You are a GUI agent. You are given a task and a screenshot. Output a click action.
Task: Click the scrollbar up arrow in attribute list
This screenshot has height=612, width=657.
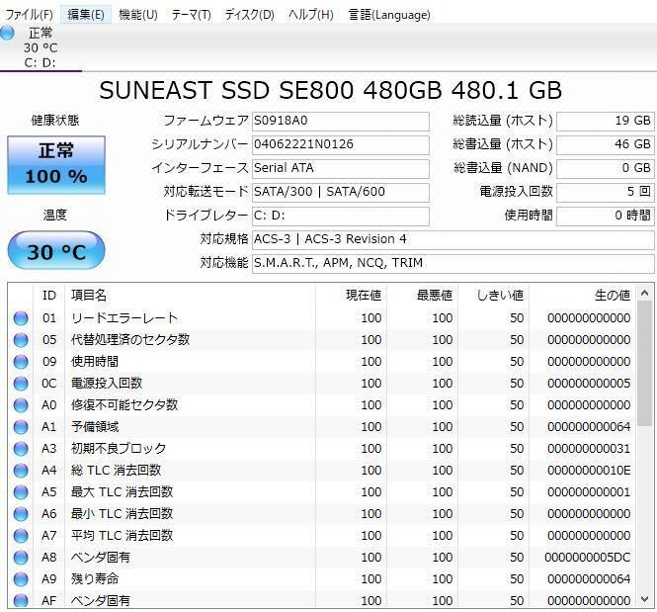point(644,294)
